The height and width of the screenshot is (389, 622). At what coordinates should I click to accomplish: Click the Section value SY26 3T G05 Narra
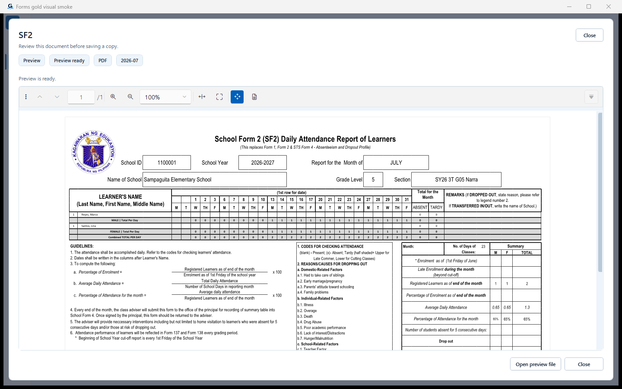coord(456,179)
